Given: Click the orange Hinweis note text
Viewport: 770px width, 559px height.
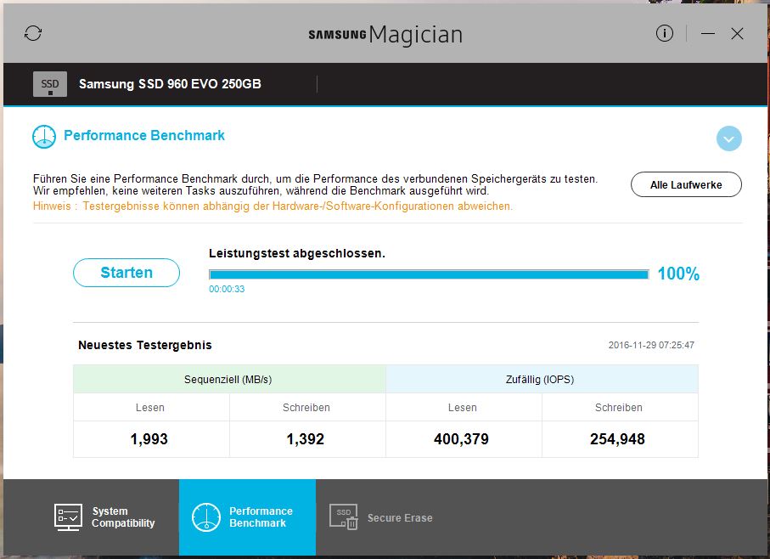Looking at the screenshot, I should (273, 206).
